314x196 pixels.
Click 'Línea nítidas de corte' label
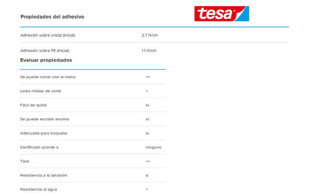41,91
